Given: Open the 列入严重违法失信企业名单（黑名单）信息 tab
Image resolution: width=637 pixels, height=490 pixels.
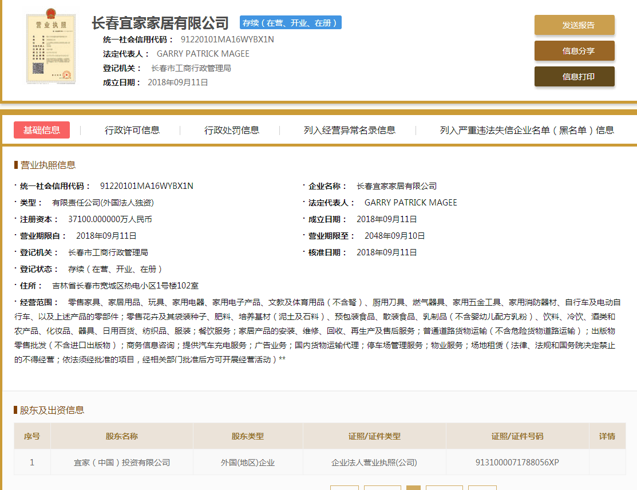Looking at the screenshot, I should (527, 131).
